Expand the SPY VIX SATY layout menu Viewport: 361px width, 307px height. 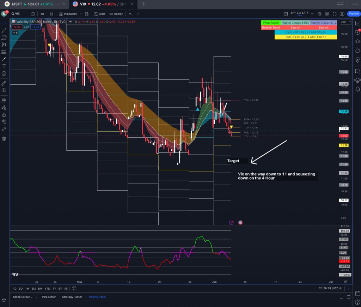312,14
